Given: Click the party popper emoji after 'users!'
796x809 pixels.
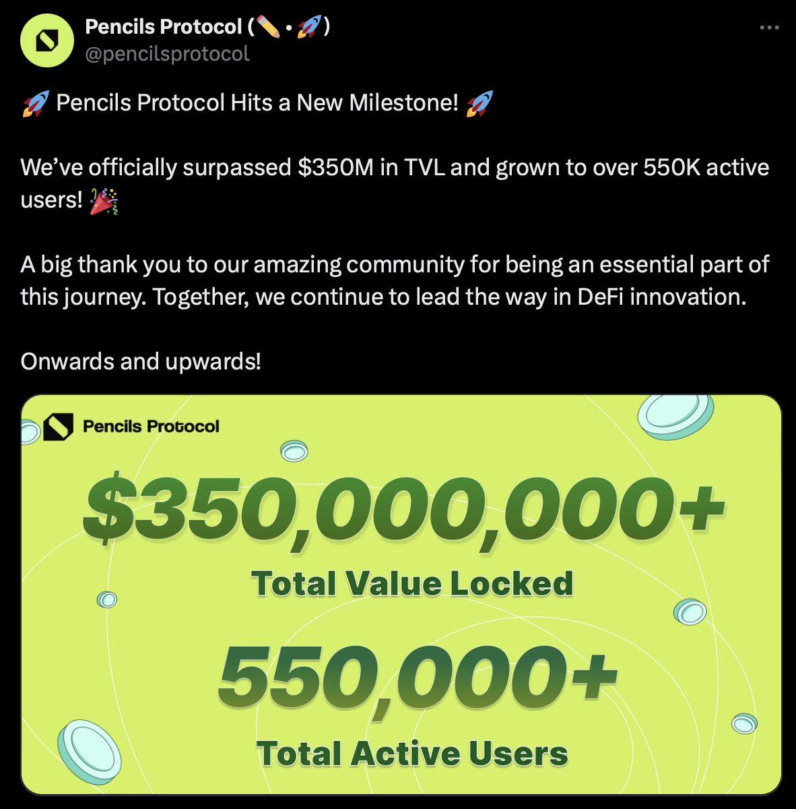Looking at the screenshot, I should click(104, 201).
